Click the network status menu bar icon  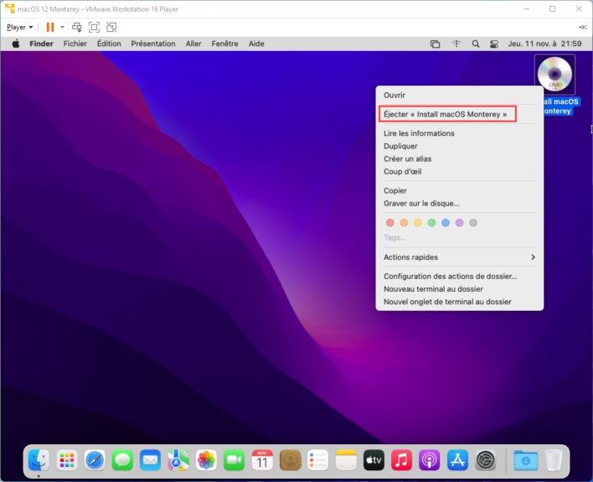[456, 44]
